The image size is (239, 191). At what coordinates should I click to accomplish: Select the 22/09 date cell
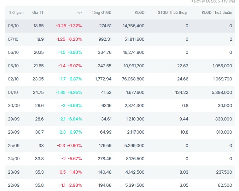click(14, 185)
